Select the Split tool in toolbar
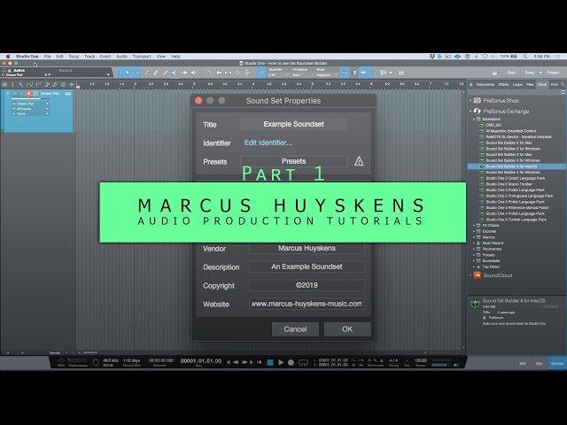 [x=146, y=73]
